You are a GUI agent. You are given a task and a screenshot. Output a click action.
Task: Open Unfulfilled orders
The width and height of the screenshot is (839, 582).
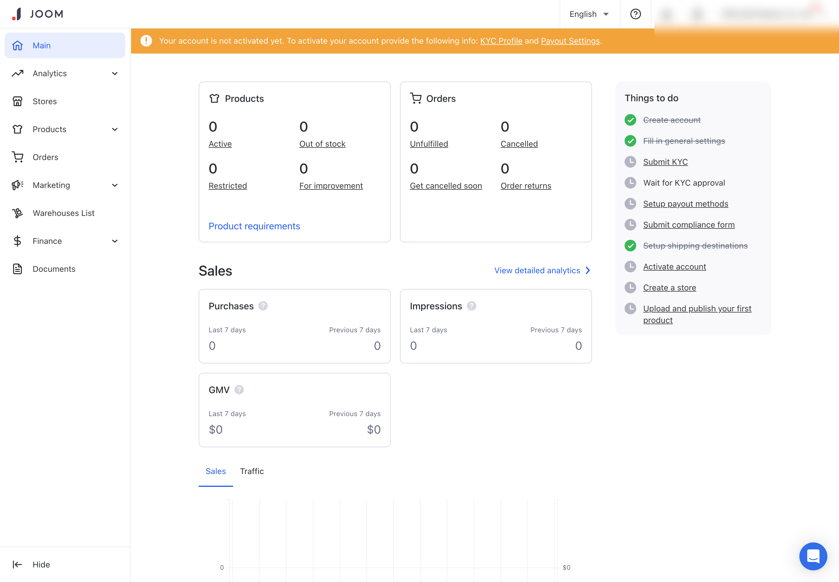429,144
